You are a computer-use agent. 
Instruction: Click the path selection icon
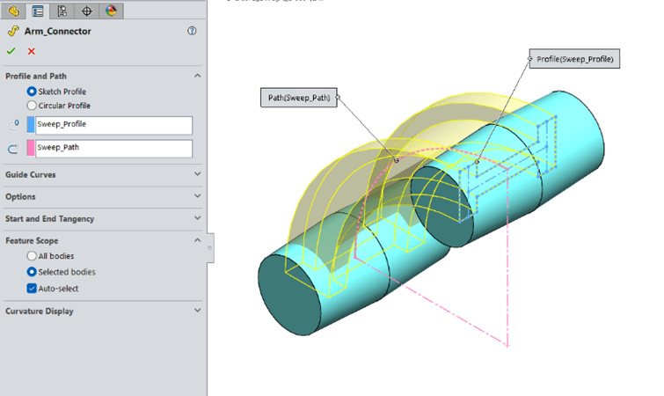[x=12, y=148]
